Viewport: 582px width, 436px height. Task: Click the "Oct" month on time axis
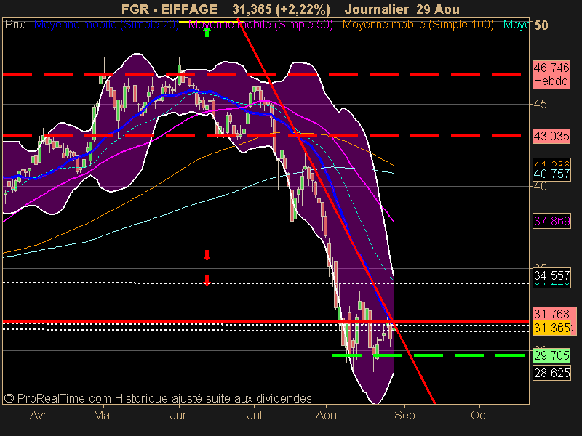click(x=479, y=415)
